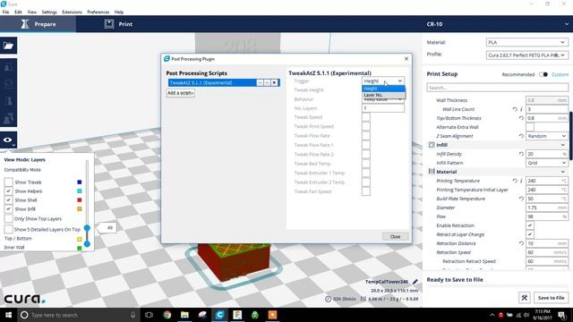Viewport: 573px width, 322px height.
Task: Reset Wall Line Count value icon
Action: coord(515,109)
